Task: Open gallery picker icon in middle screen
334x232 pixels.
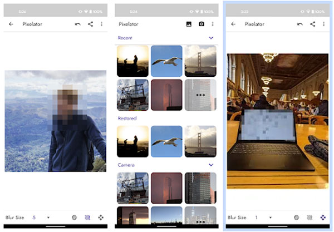Action: click(x=189, y=24)
